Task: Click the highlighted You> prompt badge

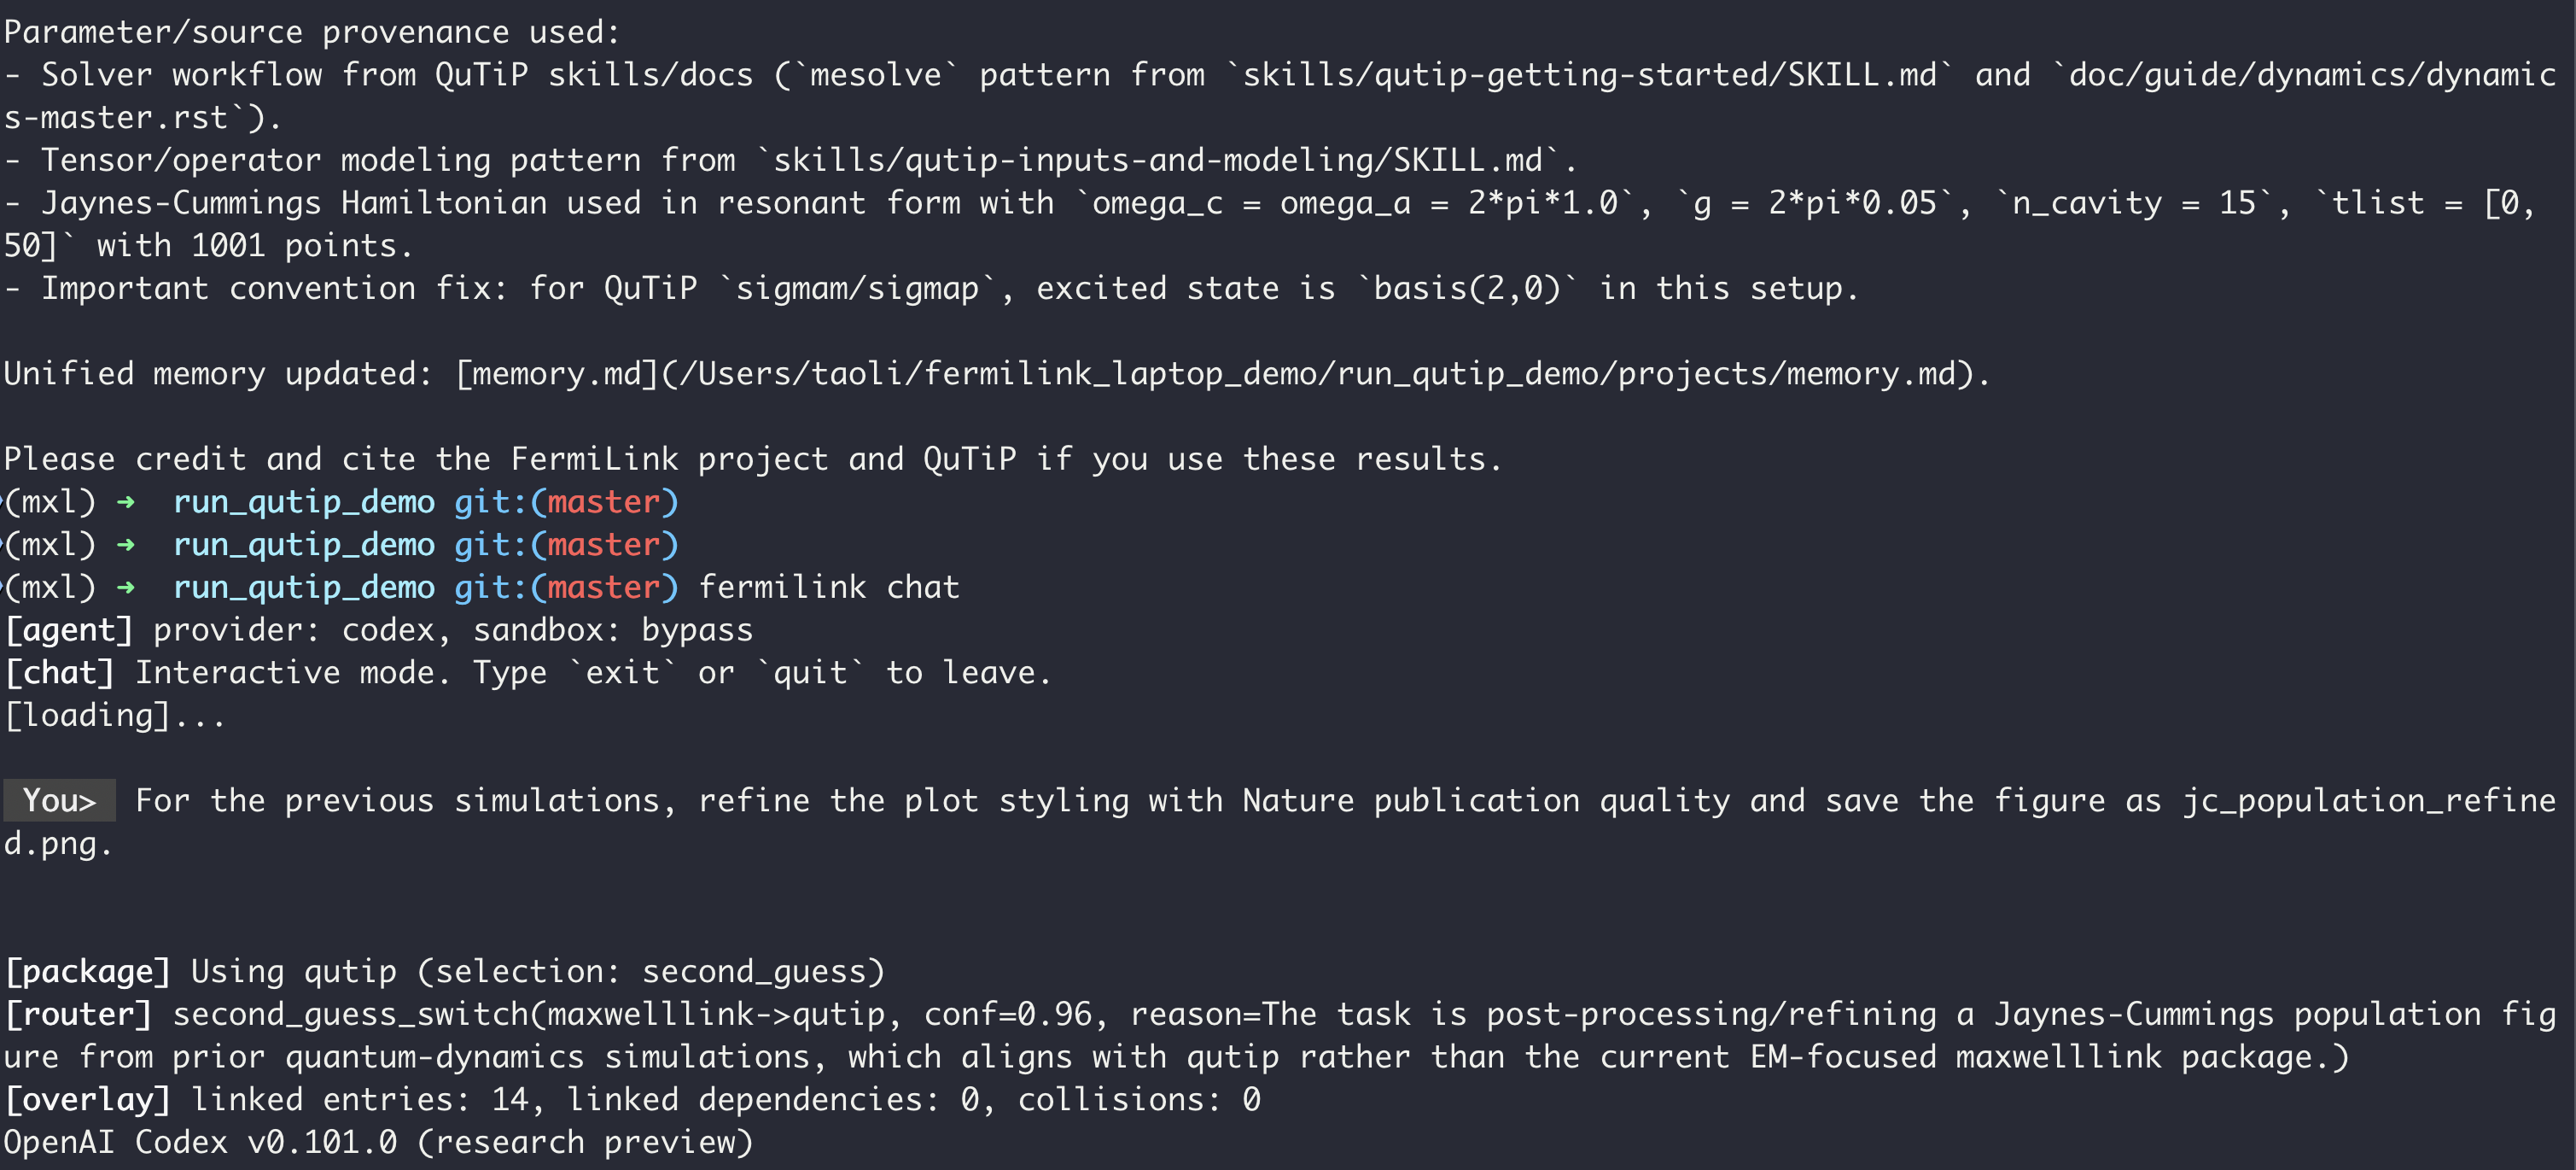Action: tap(59, 801)
